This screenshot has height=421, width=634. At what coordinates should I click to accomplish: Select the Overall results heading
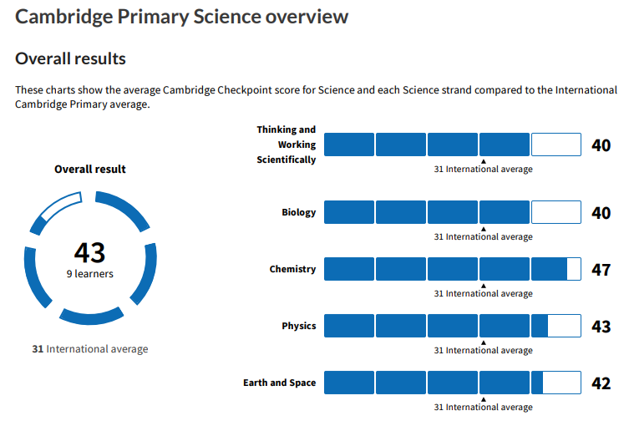click(x=71, y=58)
